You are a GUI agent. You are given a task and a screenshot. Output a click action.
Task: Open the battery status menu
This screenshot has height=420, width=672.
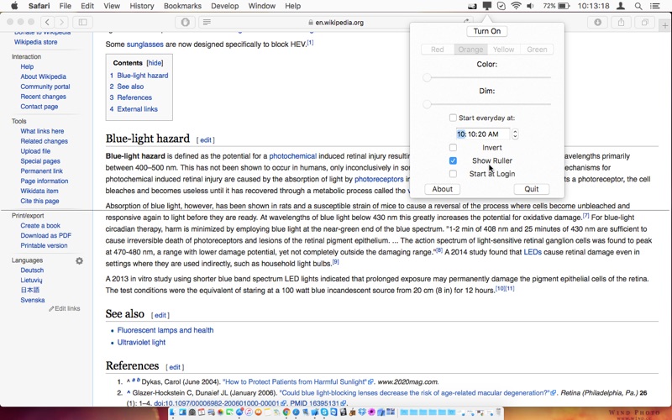point(556,6)
